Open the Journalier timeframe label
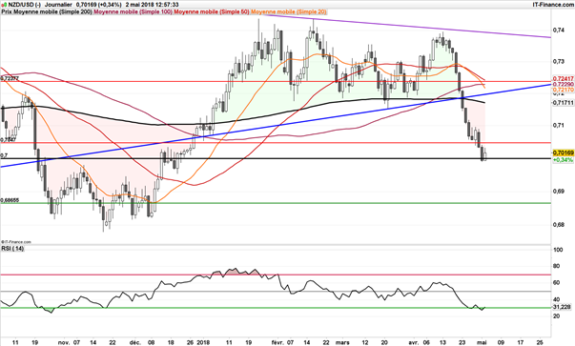The height and width of the screenshot is (346, 575). tap(59, 5)
